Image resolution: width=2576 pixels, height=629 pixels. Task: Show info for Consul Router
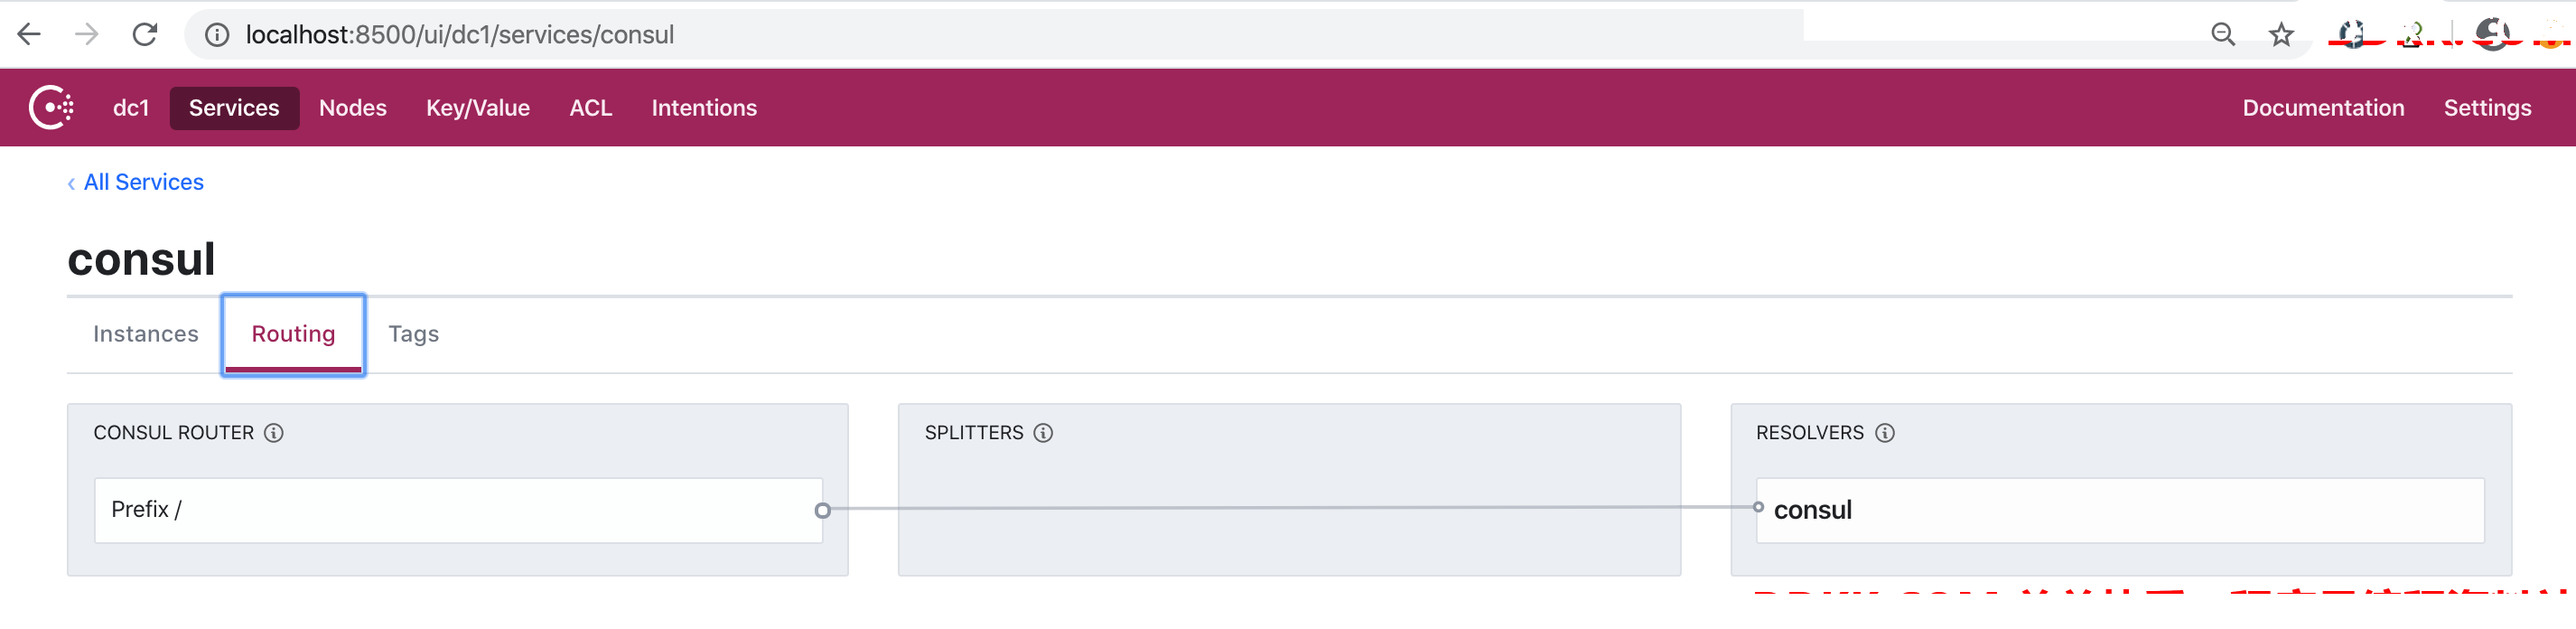click(274, 433)
